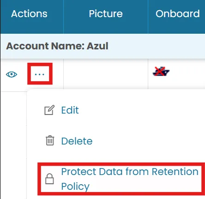Click the Onboard column header
Screen dimensions: 205x199
point(178,14)
